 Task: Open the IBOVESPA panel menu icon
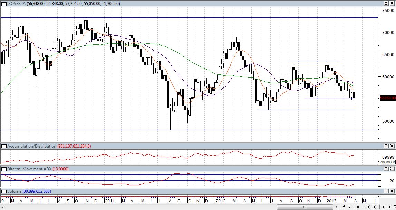[3, 3]
